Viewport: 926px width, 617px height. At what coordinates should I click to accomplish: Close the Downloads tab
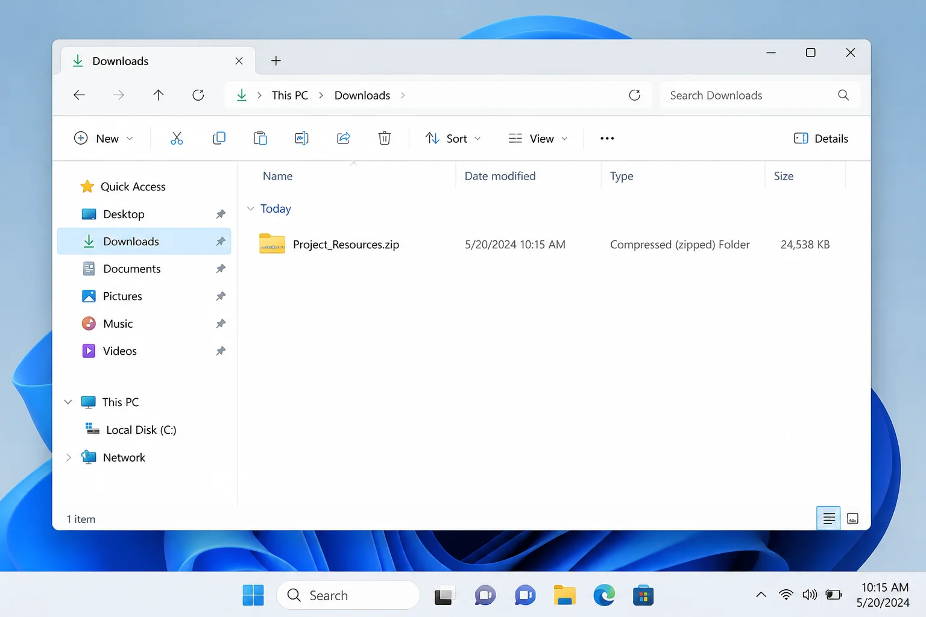pyautogui.click(x=239, y=61)
